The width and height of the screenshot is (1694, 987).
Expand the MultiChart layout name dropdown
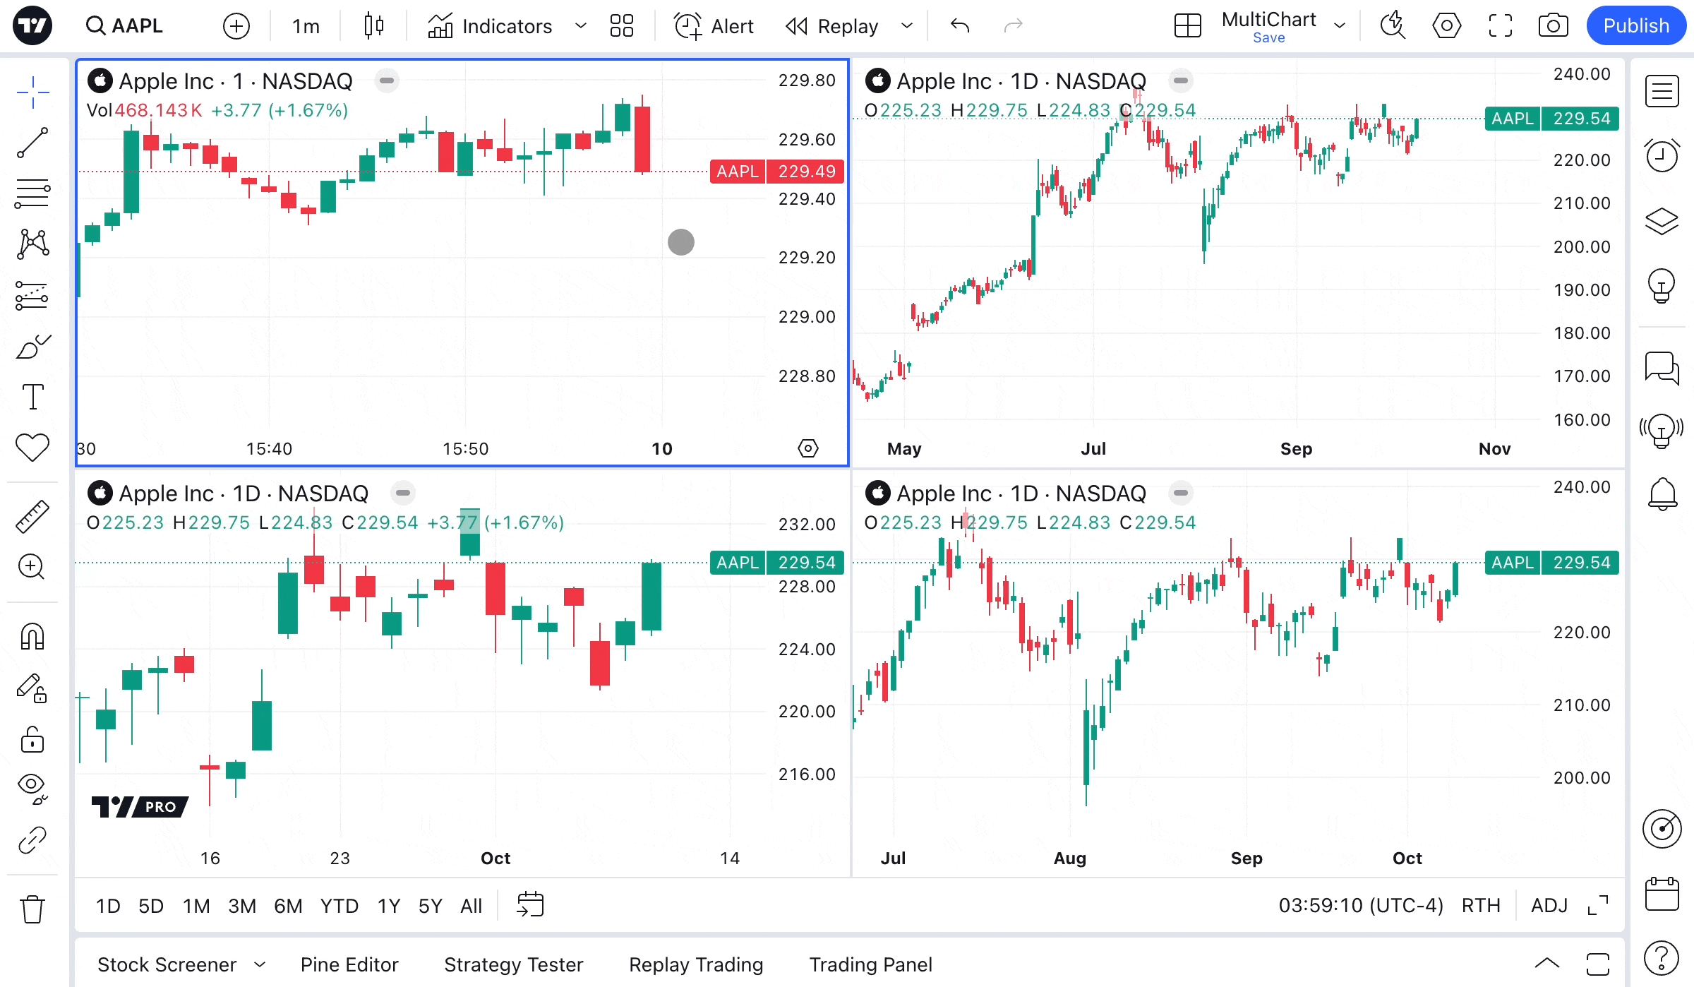tap(1340, 26)
